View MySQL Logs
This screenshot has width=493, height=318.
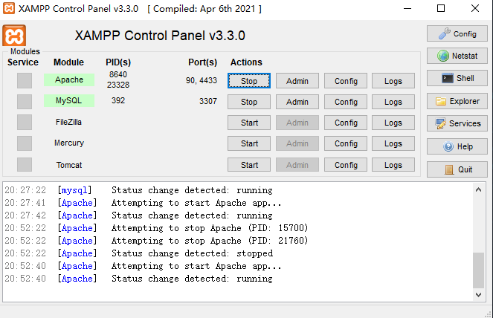pos(393,102)
